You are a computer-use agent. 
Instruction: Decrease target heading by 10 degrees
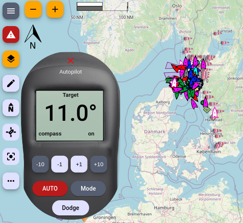(x=40, y=164)
